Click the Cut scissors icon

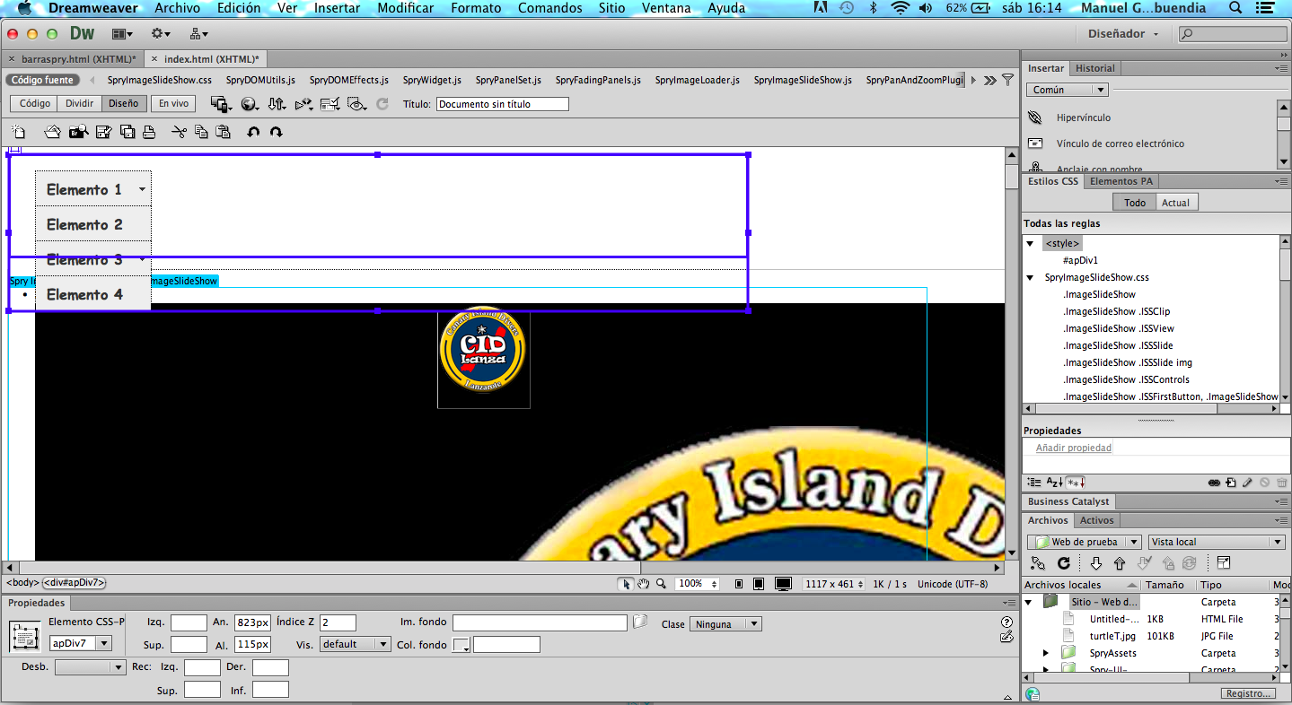pyautogui.click(x=179, y=132)
